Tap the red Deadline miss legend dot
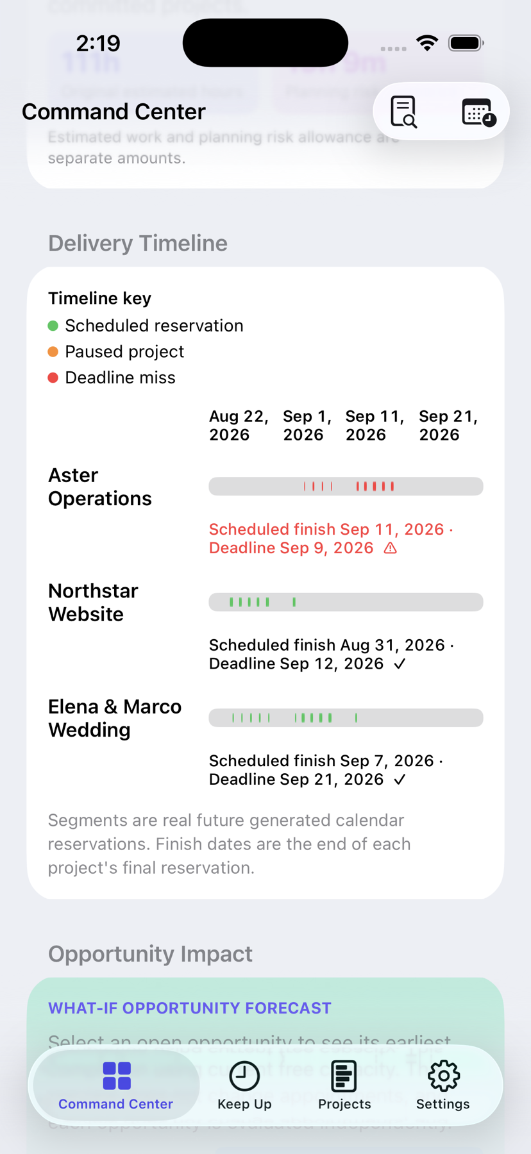 (x=53, y=378)
